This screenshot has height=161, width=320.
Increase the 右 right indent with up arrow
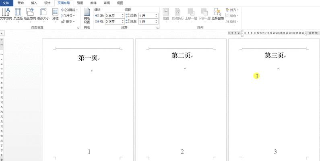pyautogui.click(x=123, y=20)
